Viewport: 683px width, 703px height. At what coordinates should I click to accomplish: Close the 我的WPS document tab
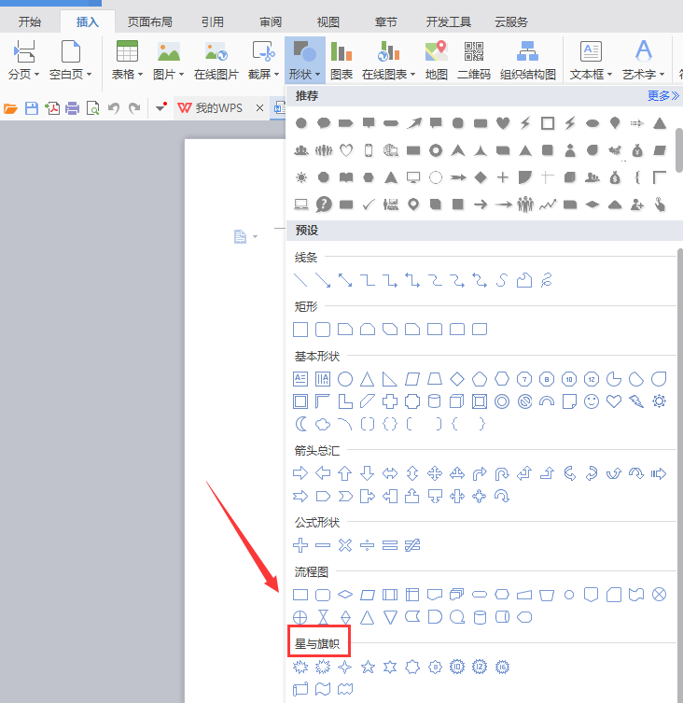[259, 108]
